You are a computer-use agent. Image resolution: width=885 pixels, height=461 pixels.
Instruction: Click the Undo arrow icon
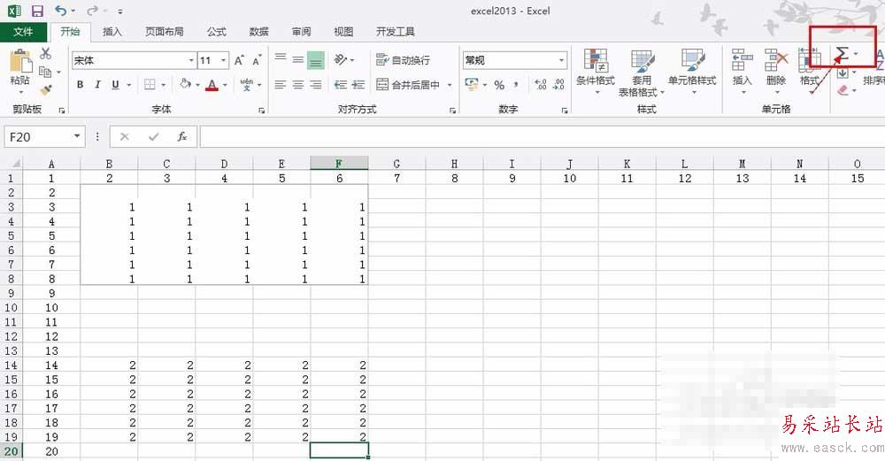61,11
